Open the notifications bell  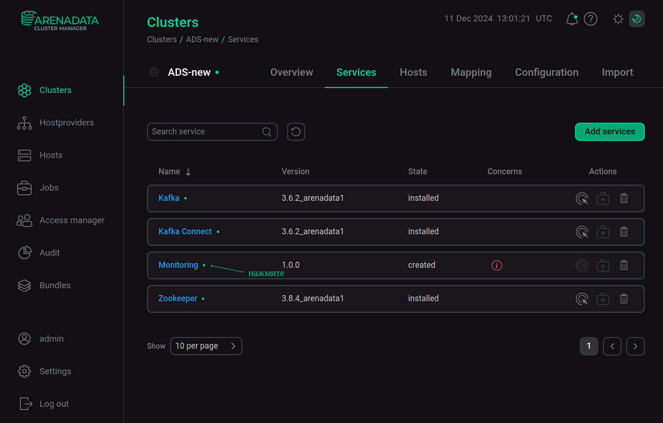coord(572,19)
